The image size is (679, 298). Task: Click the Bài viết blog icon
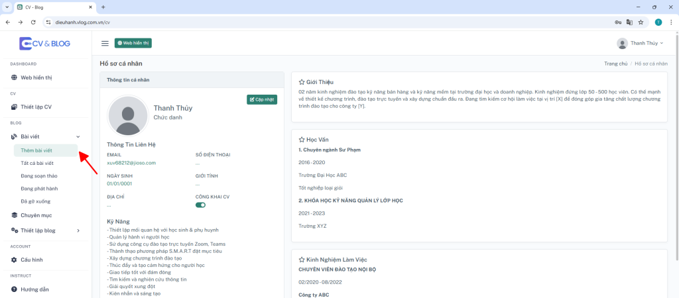[14, 136]
